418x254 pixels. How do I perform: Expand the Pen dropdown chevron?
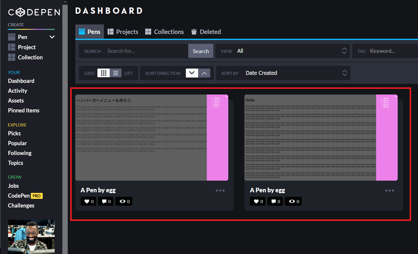[52, 37]
